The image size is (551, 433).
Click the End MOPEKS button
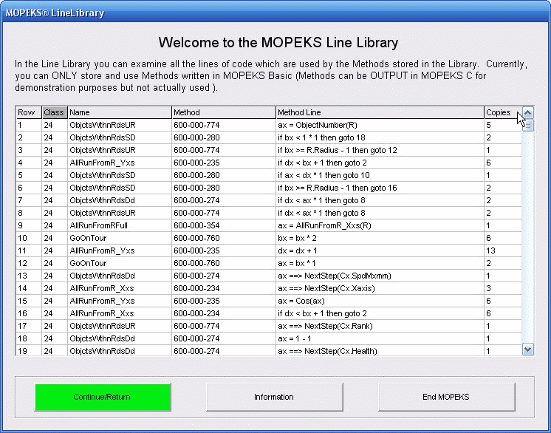(x=446, y=397)
